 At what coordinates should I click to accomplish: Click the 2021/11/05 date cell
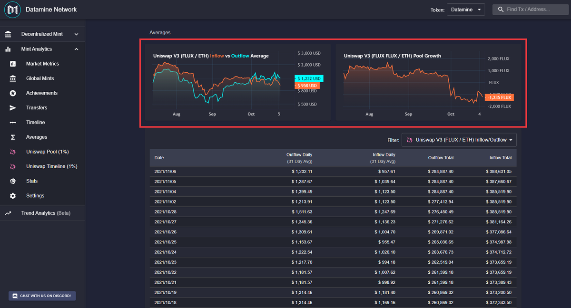(165, 182)
